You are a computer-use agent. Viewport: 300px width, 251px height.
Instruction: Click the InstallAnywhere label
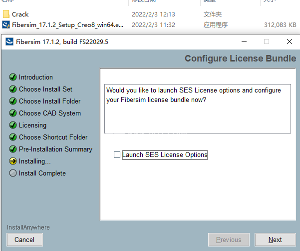28,227
